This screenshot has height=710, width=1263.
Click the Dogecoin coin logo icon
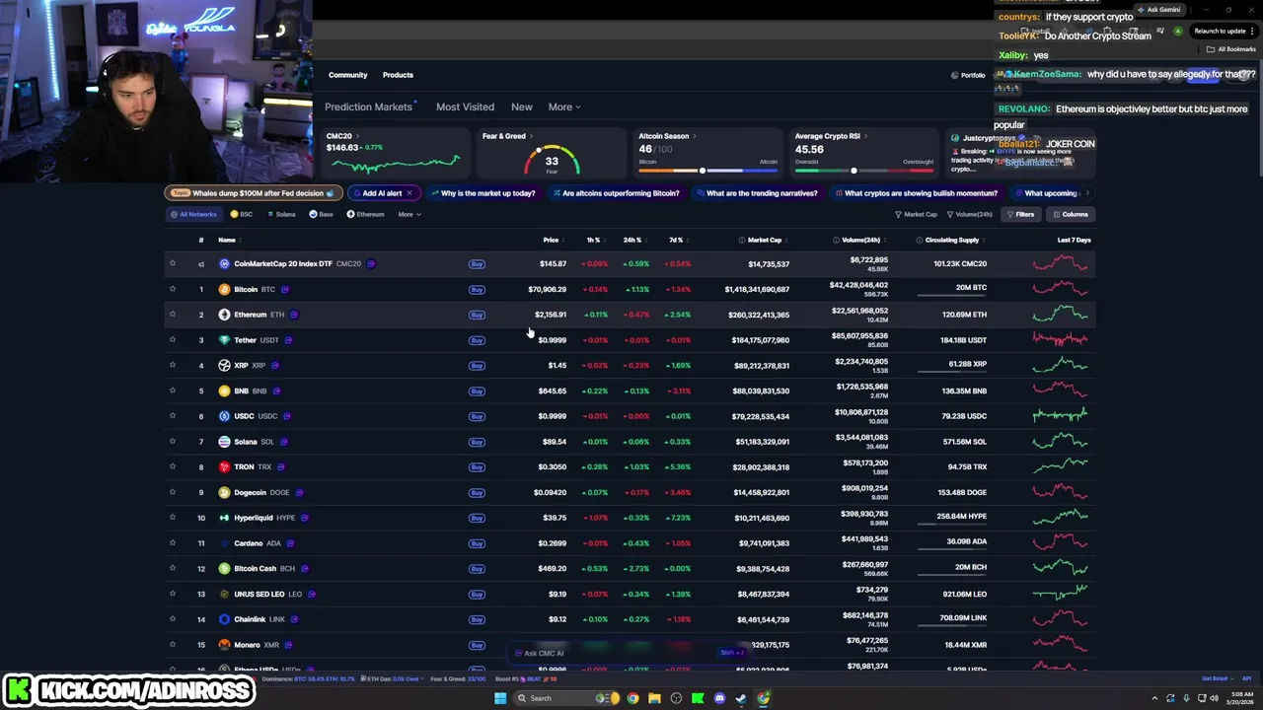point(224,492)
